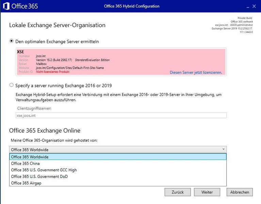Viewport: 261px width, 204px height.
Task: Click the 'Mailbox' role value
Action: point(41,64)
